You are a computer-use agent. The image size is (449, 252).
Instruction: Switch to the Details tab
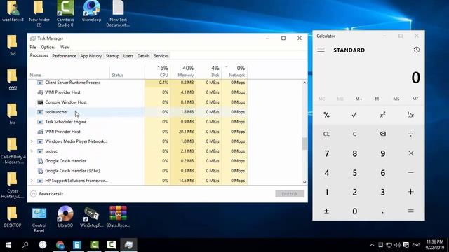tap(143, 56)
